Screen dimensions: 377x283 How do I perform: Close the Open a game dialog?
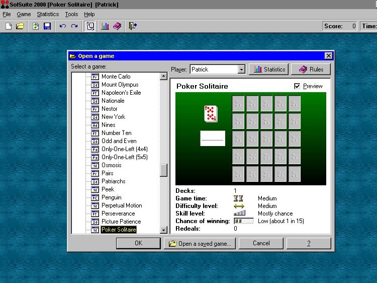tap(328, 56)
